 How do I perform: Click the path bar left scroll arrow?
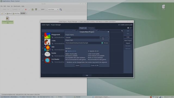coord(5,13)
